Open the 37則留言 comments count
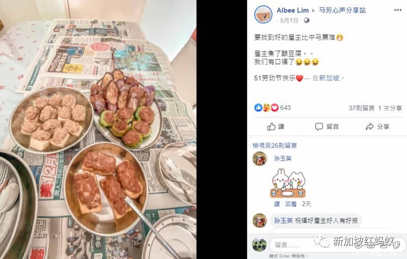Screen dimensions: 407x259 tap(362, 108)
